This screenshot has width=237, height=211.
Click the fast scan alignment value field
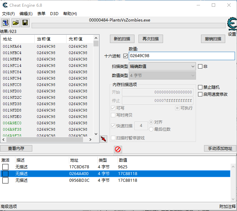pos(141,126)
